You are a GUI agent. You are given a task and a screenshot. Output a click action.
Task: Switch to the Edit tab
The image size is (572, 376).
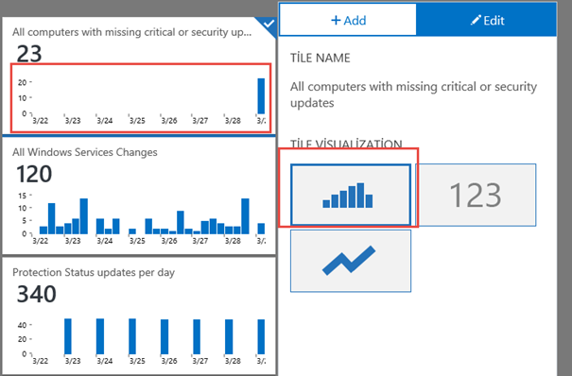click(486, 20)
